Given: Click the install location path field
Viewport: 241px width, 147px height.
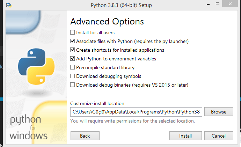Looking at the screenshot, I should [136, 112].
